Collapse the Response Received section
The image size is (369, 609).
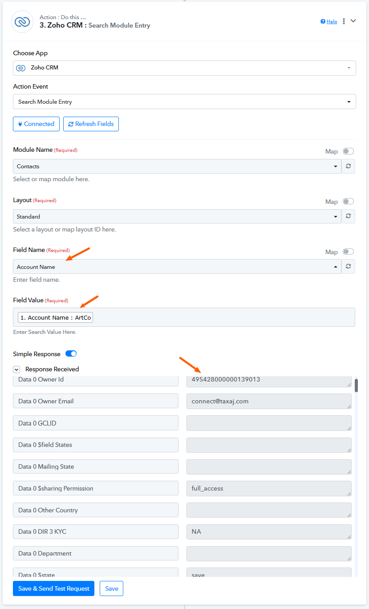[x=16, y=369]
